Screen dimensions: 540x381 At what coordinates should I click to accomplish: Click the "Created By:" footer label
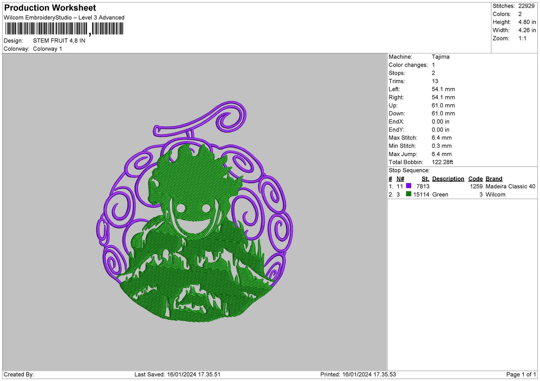(x=19, y=374)
